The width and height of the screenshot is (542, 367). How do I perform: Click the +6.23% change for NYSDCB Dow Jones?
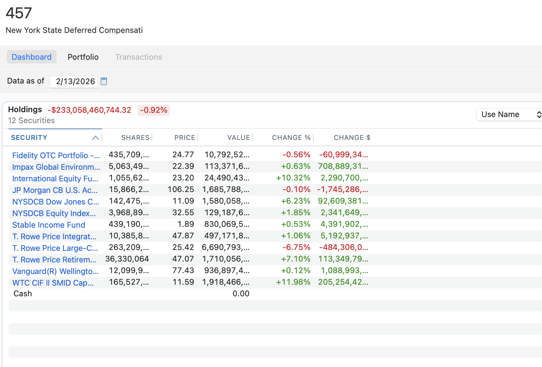tap(296, 201)
